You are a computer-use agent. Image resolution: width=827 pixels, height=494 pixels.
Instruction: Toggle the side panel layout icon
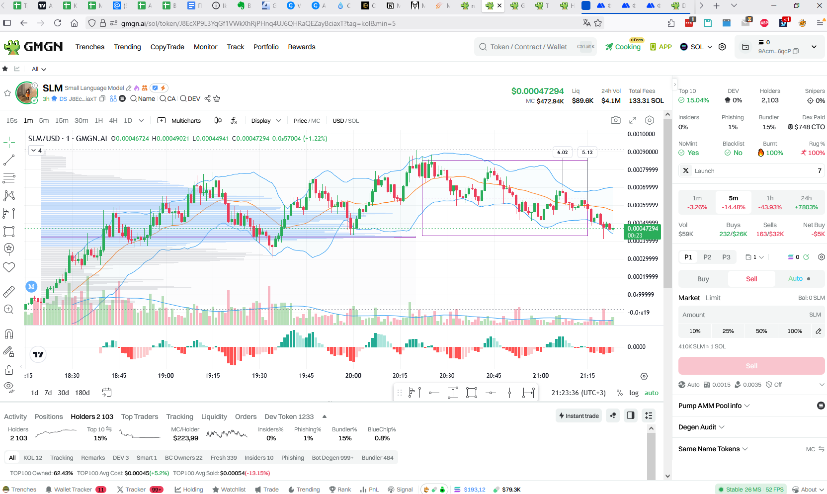[631, 415]
